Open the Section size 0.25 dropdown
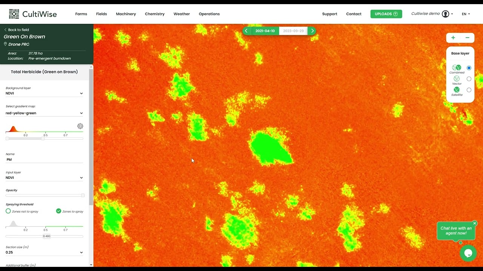The width and height of the screenshot is (483, 271). pyautogui.click(x=44, y=253)
